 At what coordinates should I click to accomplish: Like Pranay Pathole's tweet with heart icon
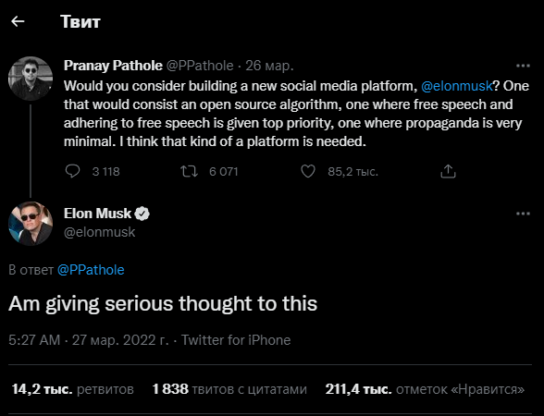(308, 171)
